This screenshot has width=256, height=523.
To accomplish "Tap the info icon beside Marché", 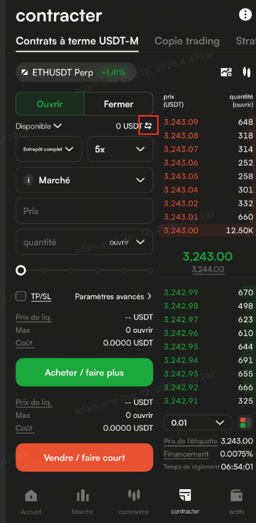I will click(28, 181).
